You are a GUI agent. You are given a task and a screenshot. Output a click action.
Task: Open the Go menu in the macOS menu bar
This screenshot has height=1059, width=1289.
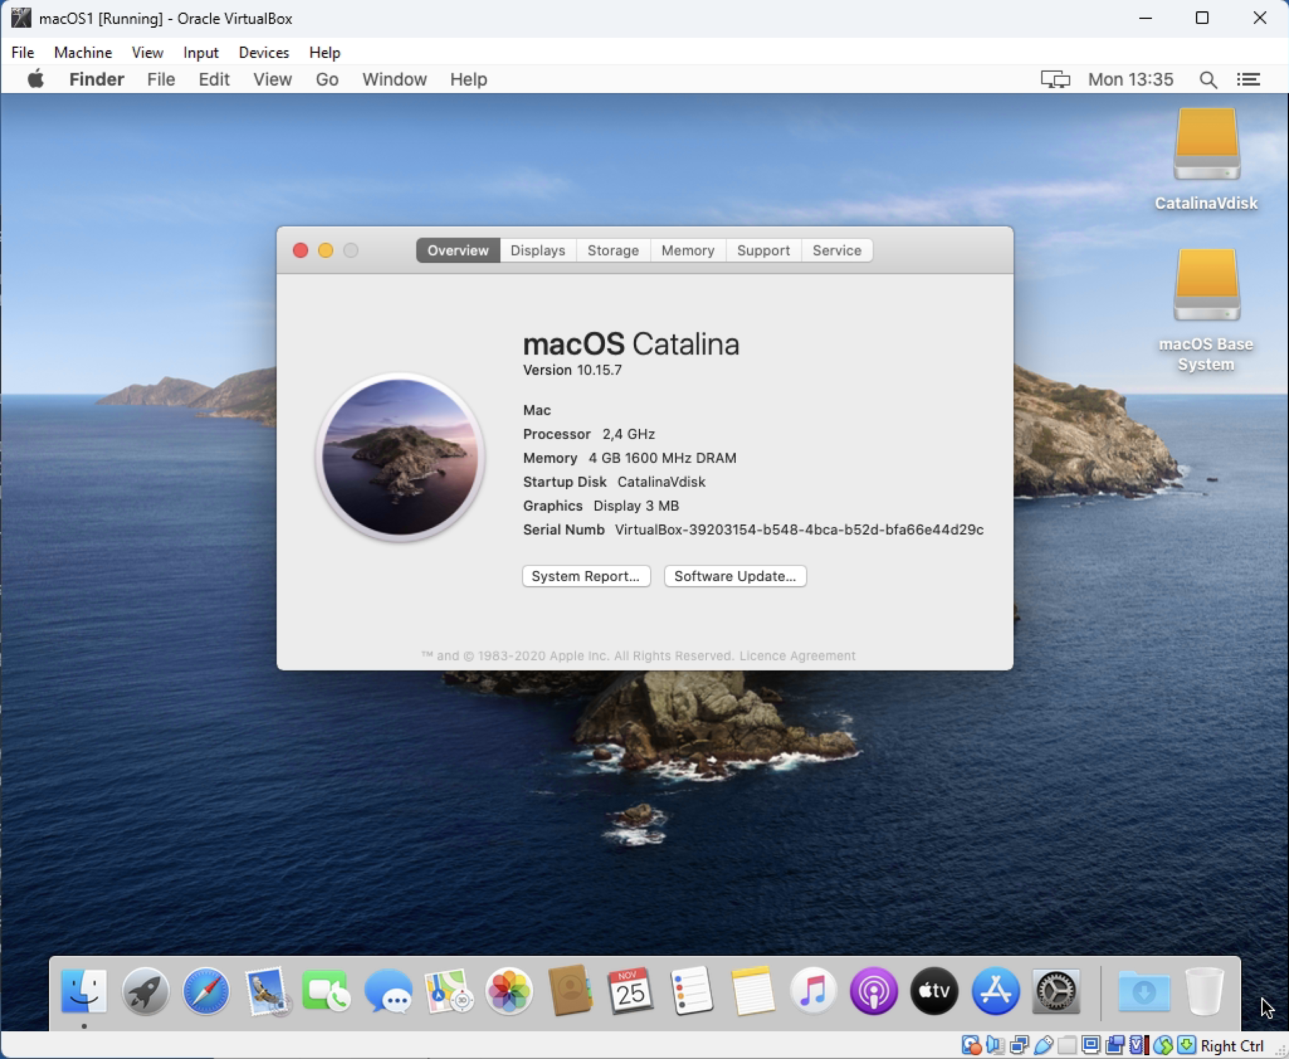[x=326, y=79]
